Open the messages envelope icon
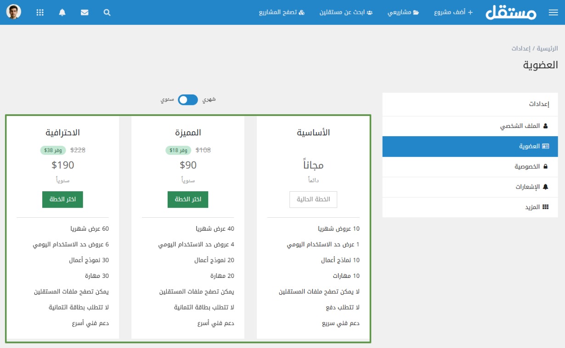Image resolution: width=565 pixels, height=348 pixels. (x=85, y=13)
